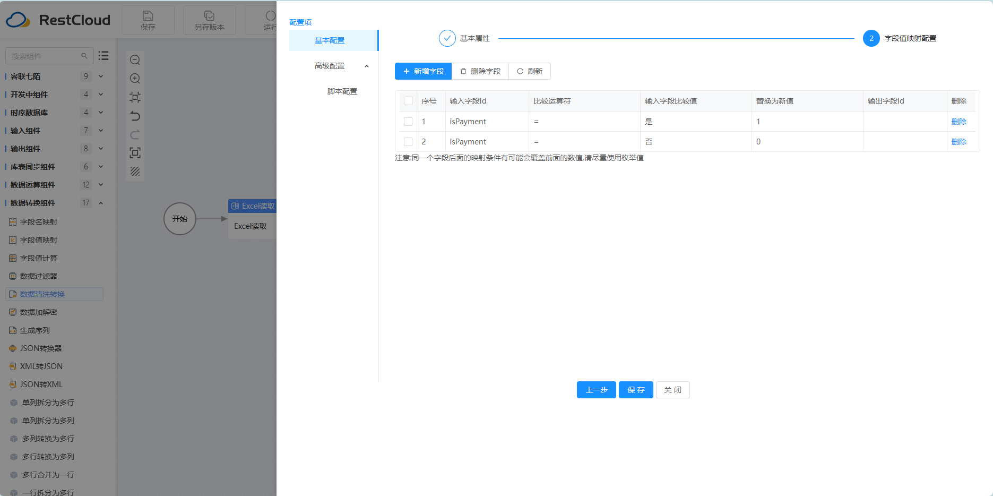Click the zoom in canvas icon

point(135,79)
